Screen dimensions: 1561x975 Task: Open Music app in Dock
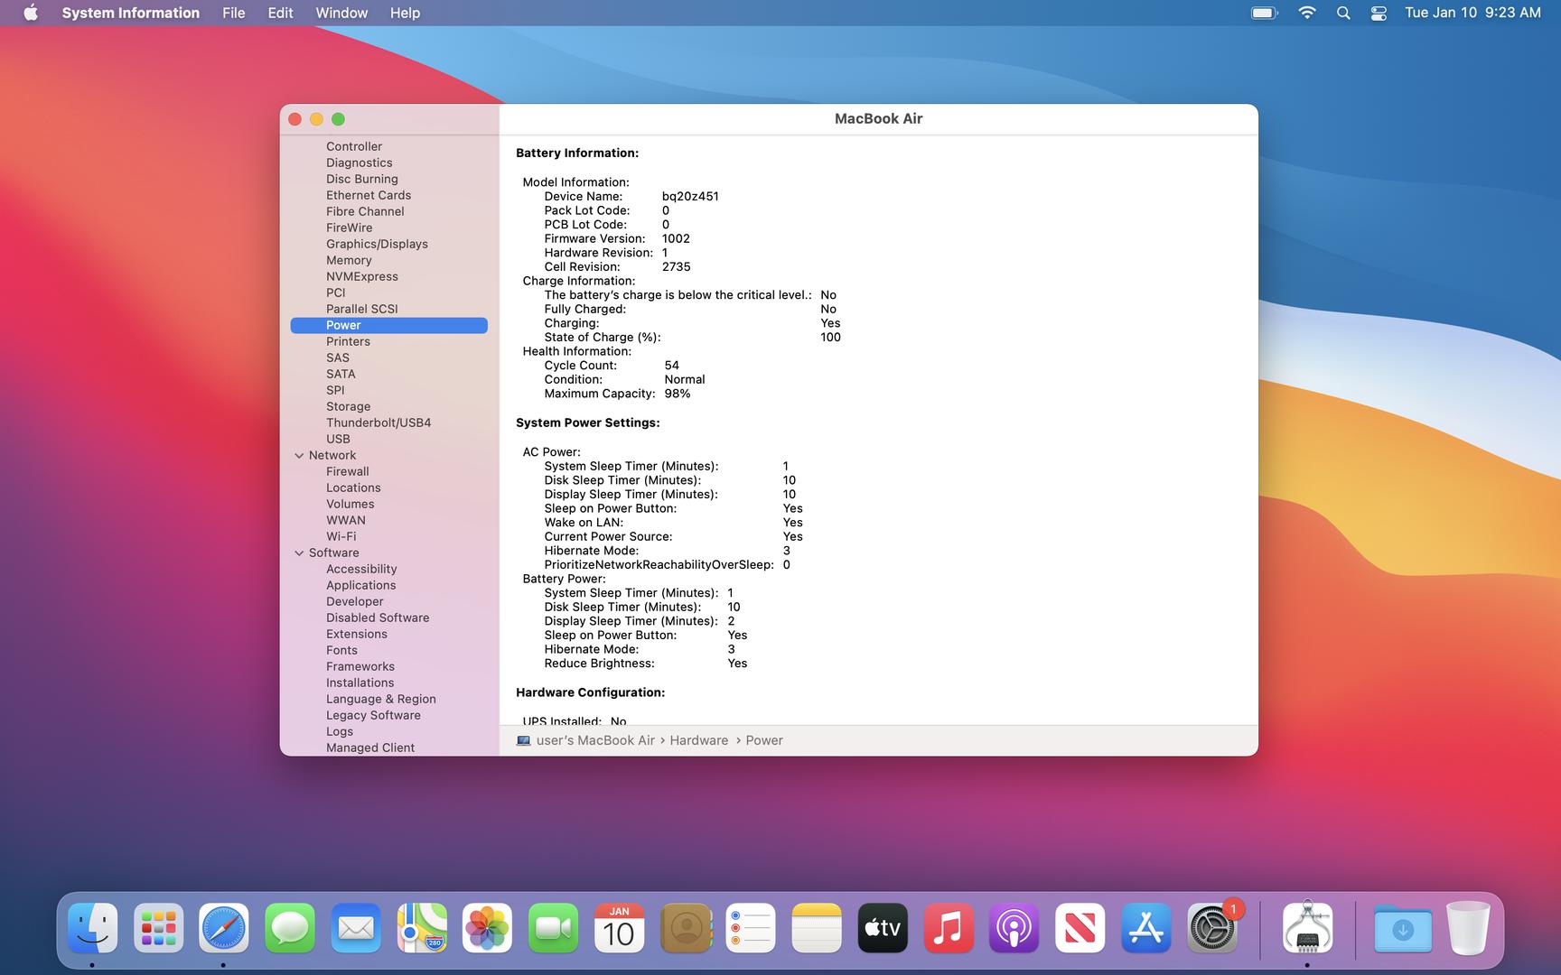pyautogui.click(x=949, y=928)
